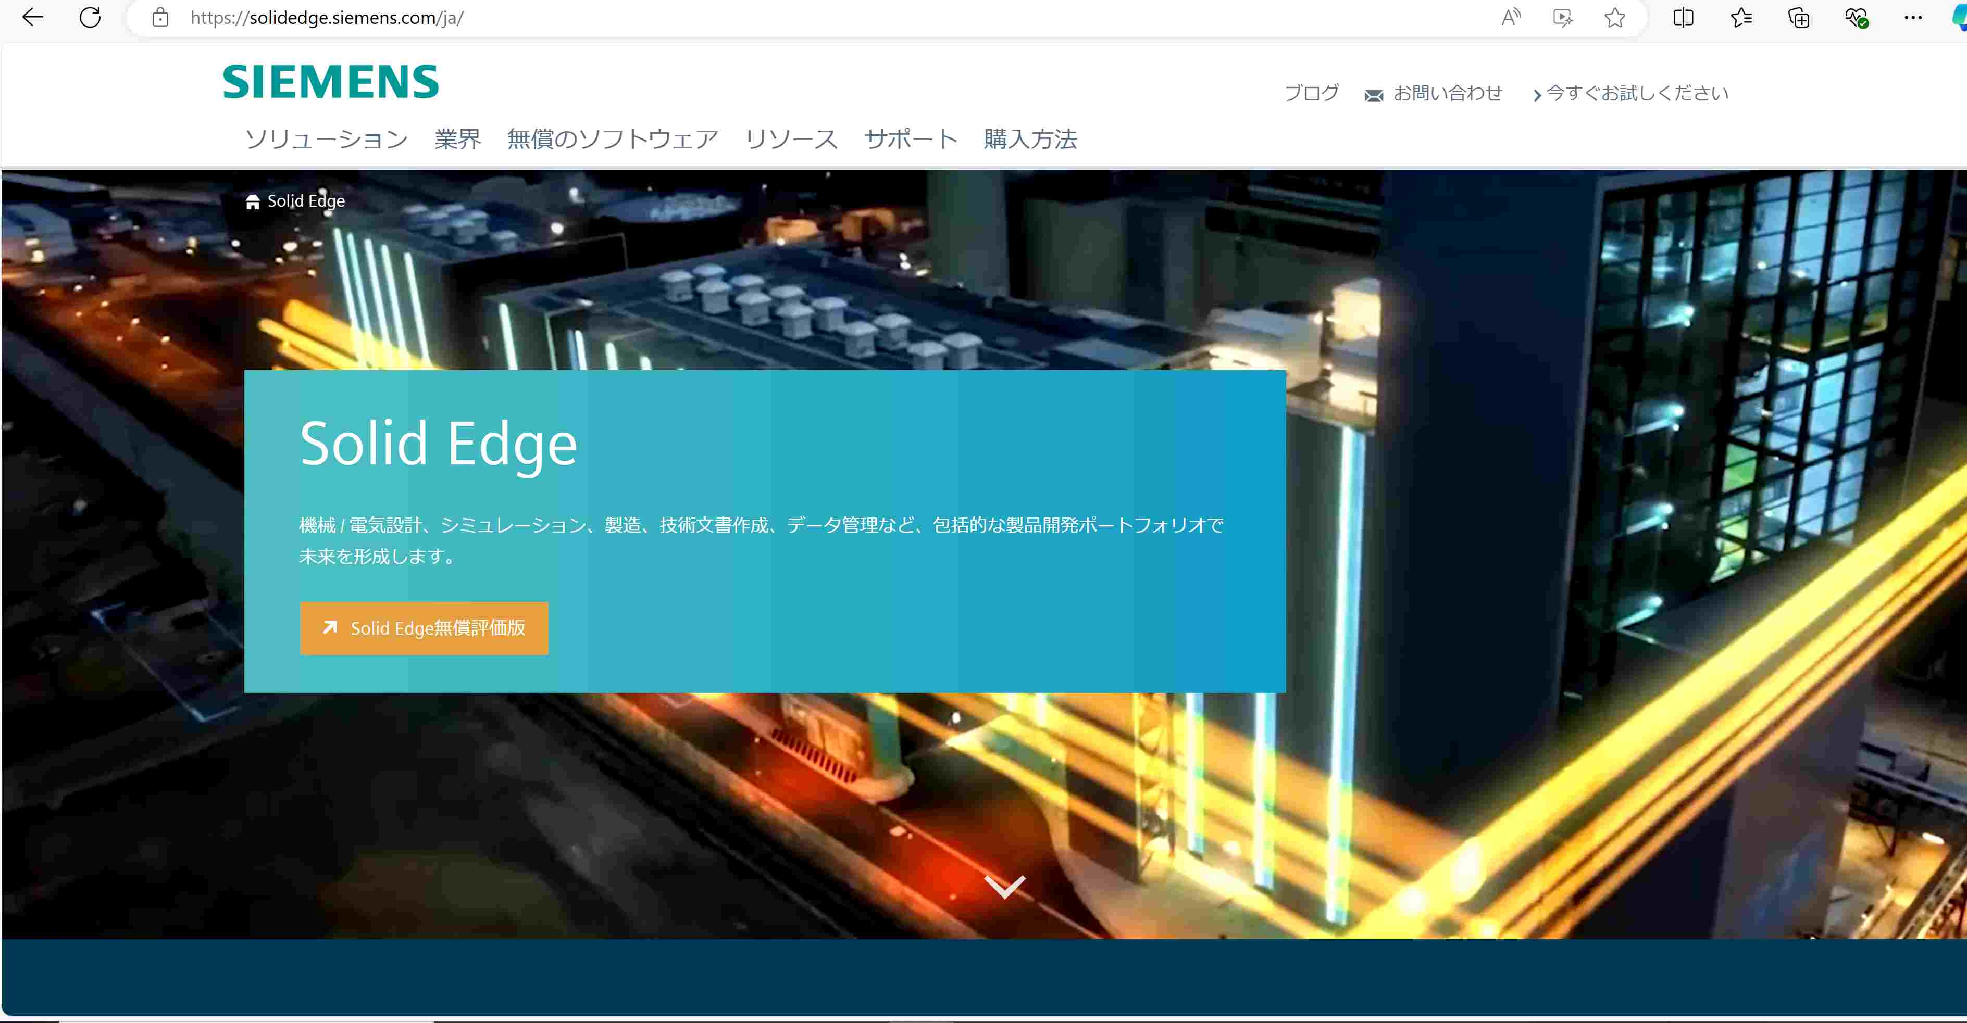Viewport: 1967px width, 1023px height.
Task: Click the chevron before 今すぐお試しください
Action: 1536,95
